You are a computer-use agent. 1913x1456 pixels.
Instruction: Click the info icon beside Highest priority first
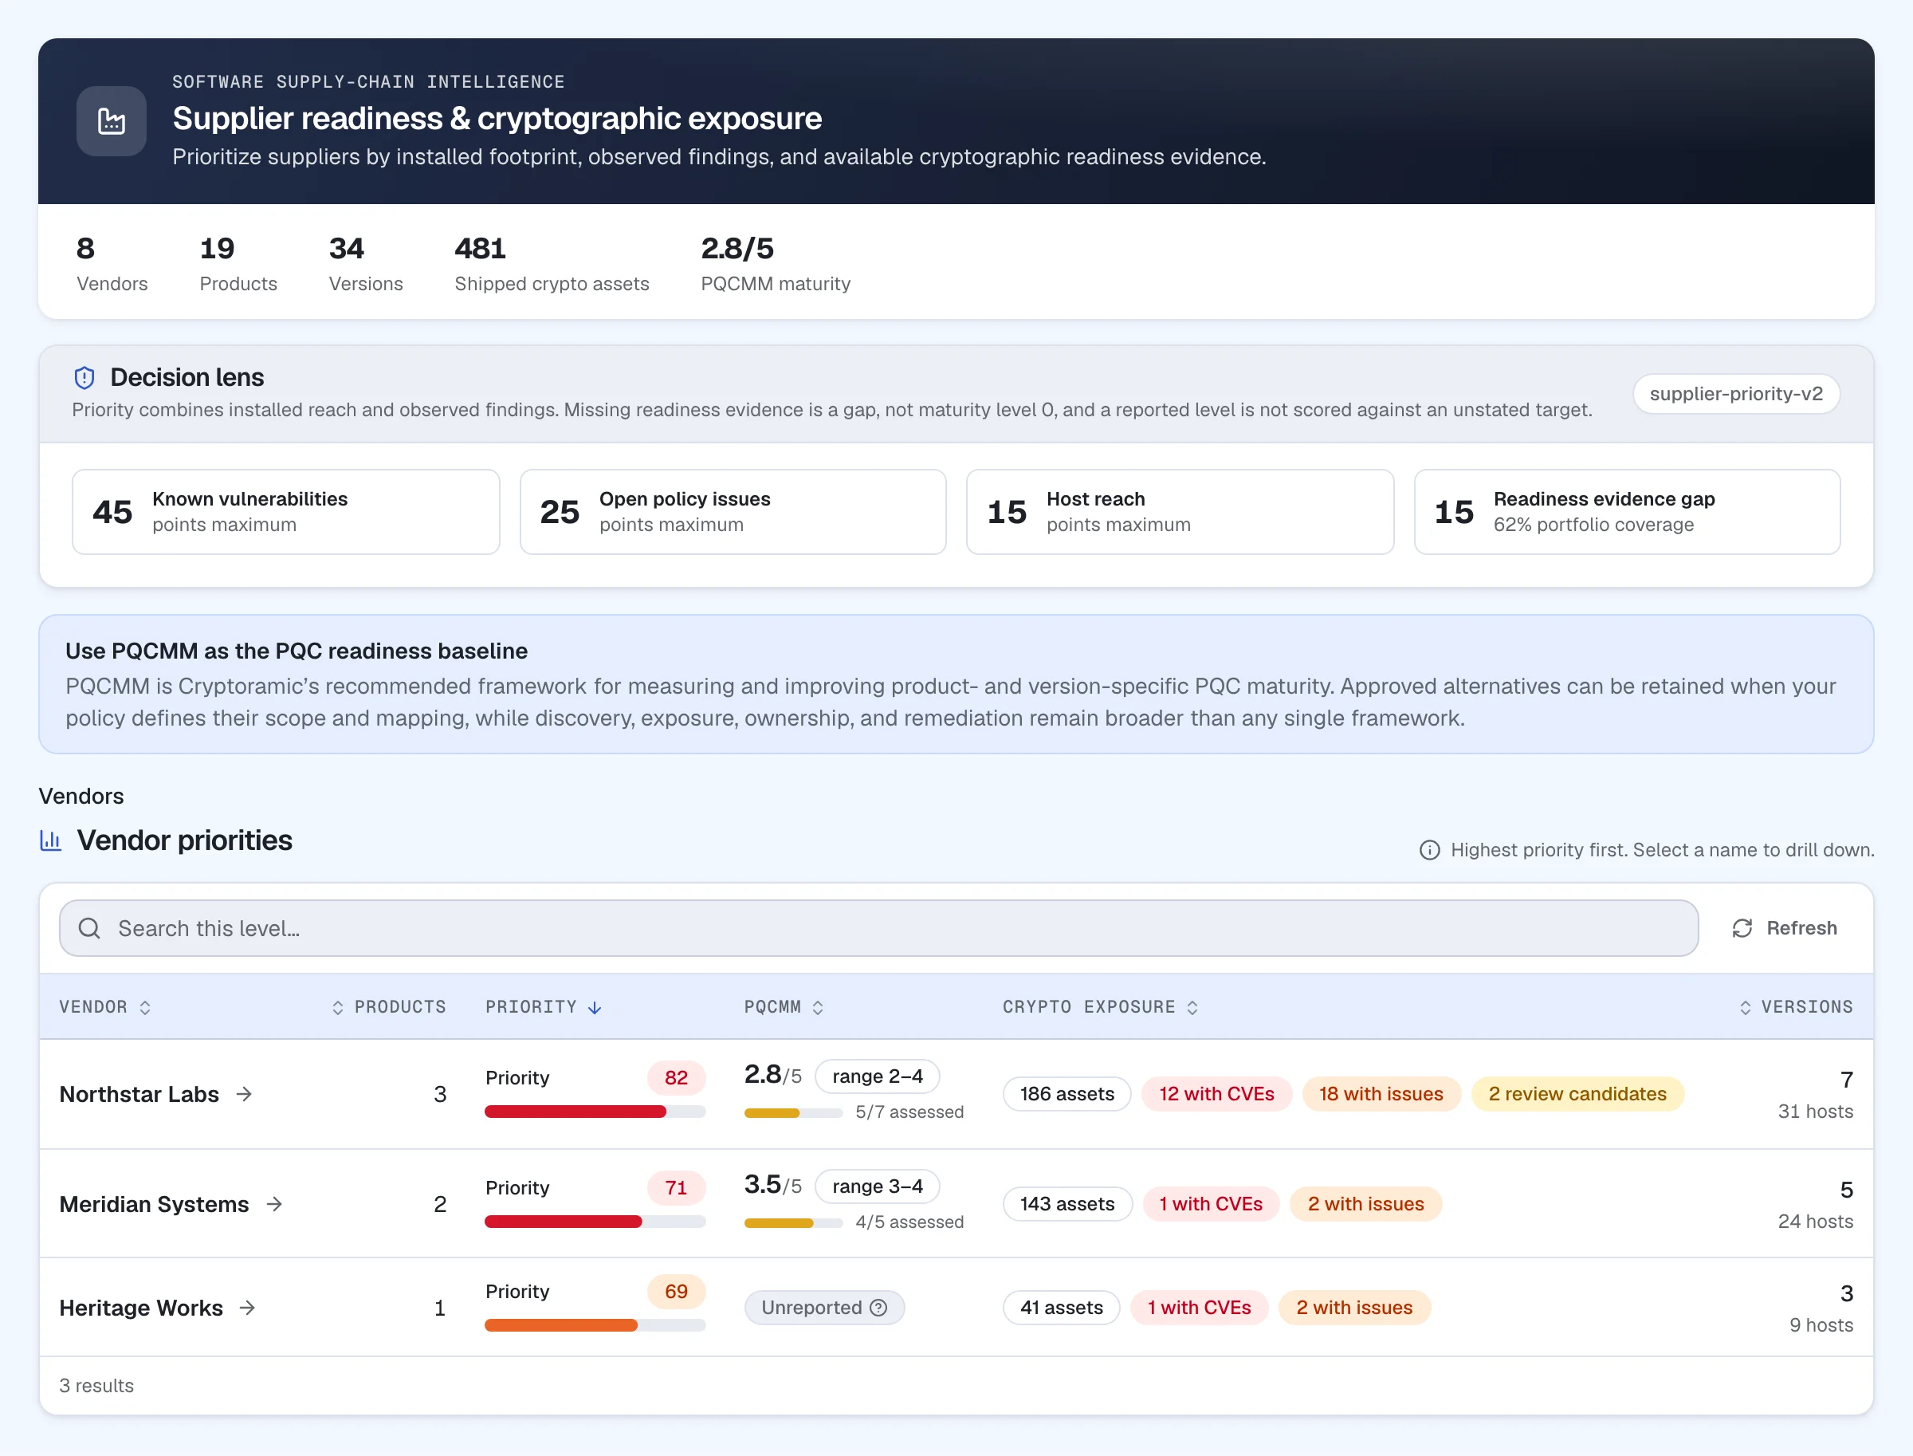tap(1429, 850)
